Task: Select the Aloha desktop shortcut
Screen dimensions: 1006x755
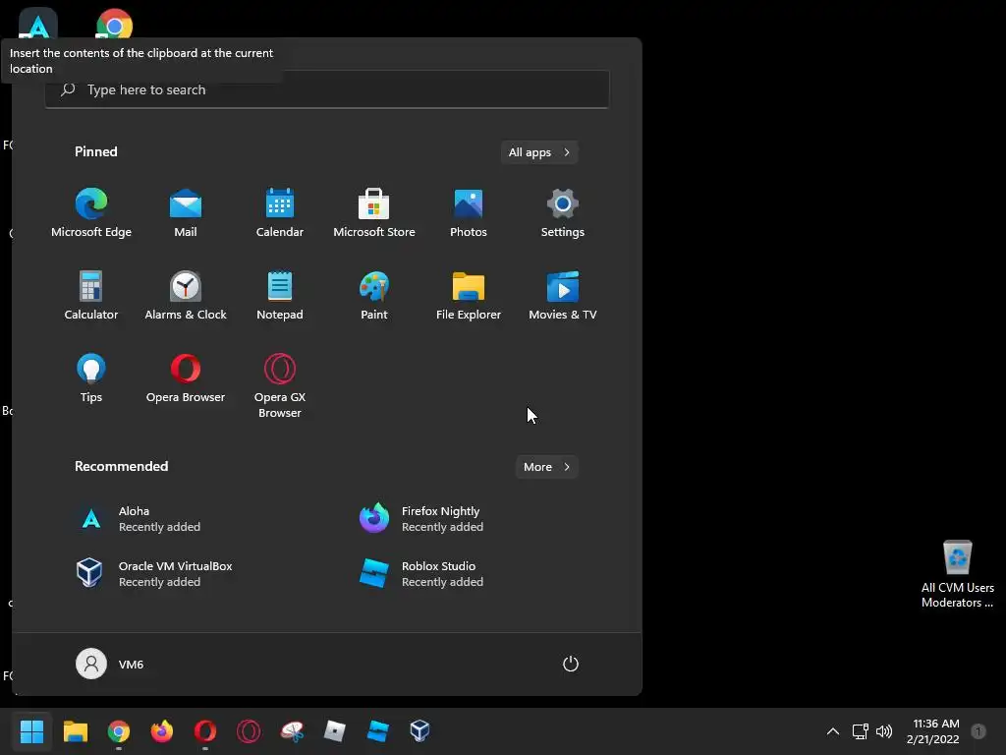Action: (38, 24)
